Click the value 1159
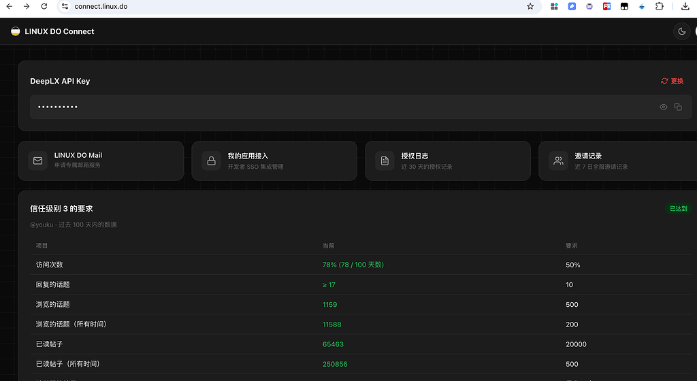The height and width of the screenshot is (381, 697). point(330,305)
